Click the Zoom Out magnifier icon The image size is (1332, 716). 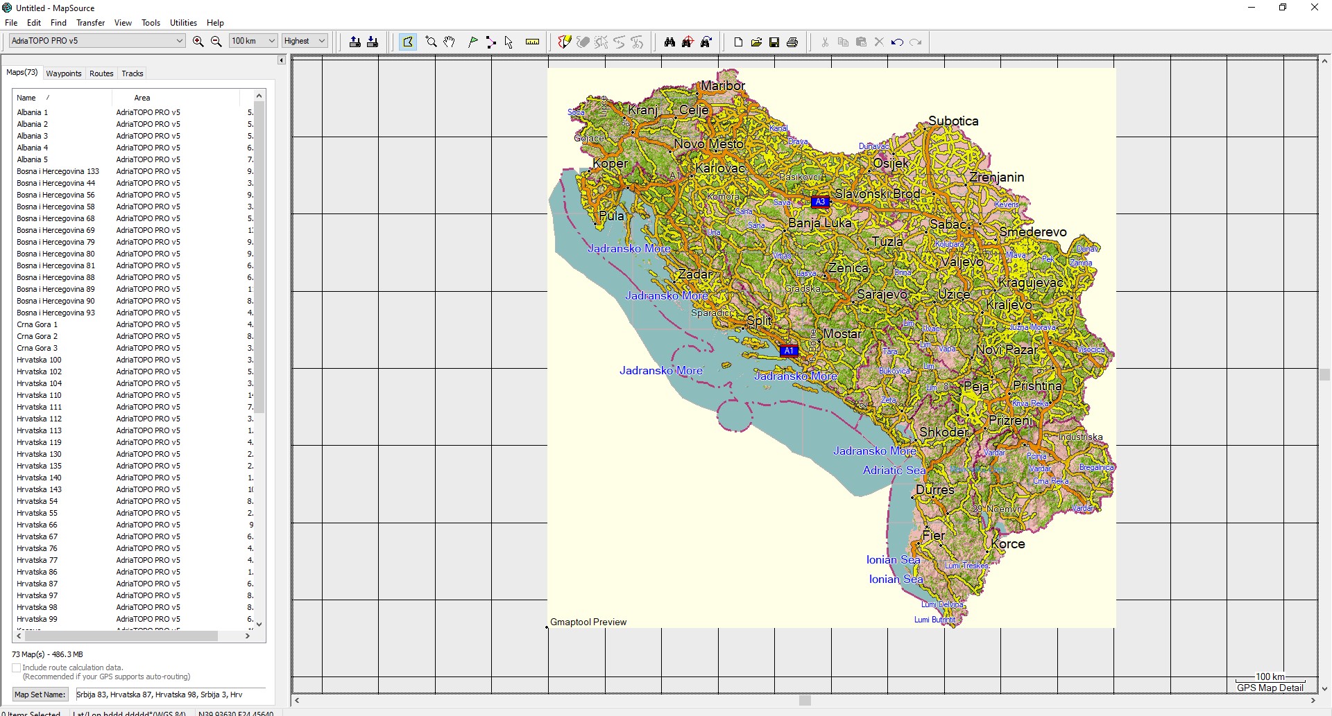tap(216, 42)
